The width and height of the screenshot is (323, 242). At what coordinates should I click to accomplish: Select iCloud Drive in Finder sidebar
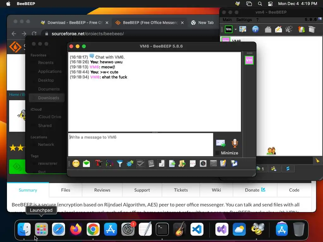(50, 117)
